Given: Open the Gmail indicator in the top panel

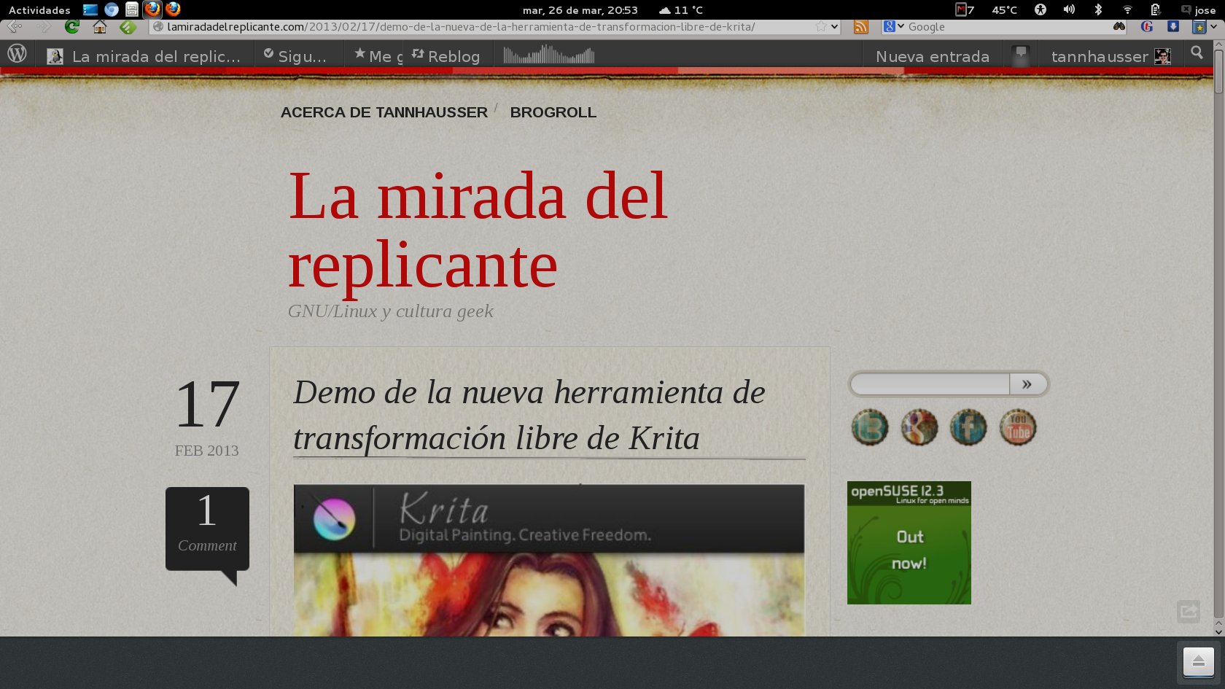Looking at the screenshot, I should point(965,9).
